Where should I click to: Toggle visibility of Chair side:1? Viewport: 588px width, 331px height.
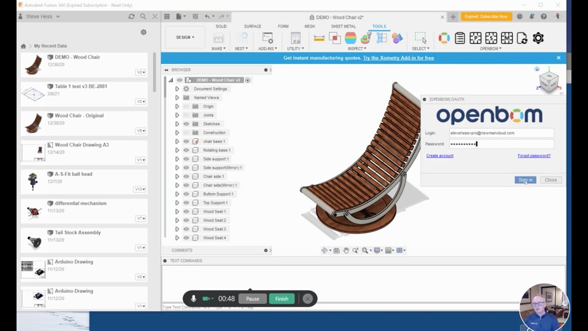[186, 177]
